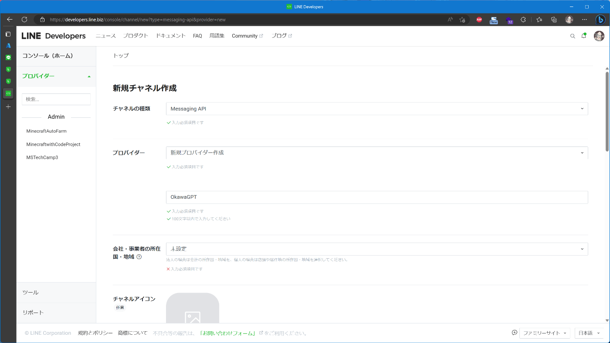Open the tab actions menu icon
This screenshot has width=610, height=343.
(x=8, y=34)
